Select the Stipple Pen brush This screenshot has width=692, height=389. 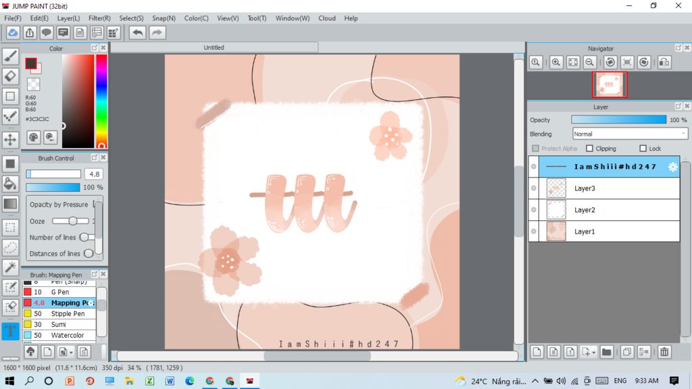click(x=59, y=313)
